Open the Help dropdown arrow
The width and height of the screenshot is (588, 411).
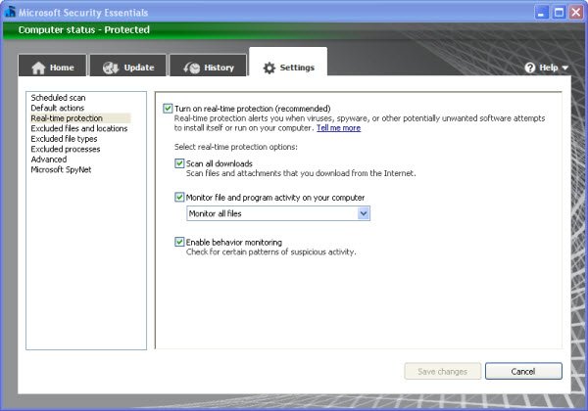(x=565, y=68)
